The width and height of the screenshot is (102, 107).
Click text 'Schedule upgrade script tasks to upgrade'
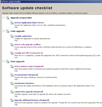(43, 94)
